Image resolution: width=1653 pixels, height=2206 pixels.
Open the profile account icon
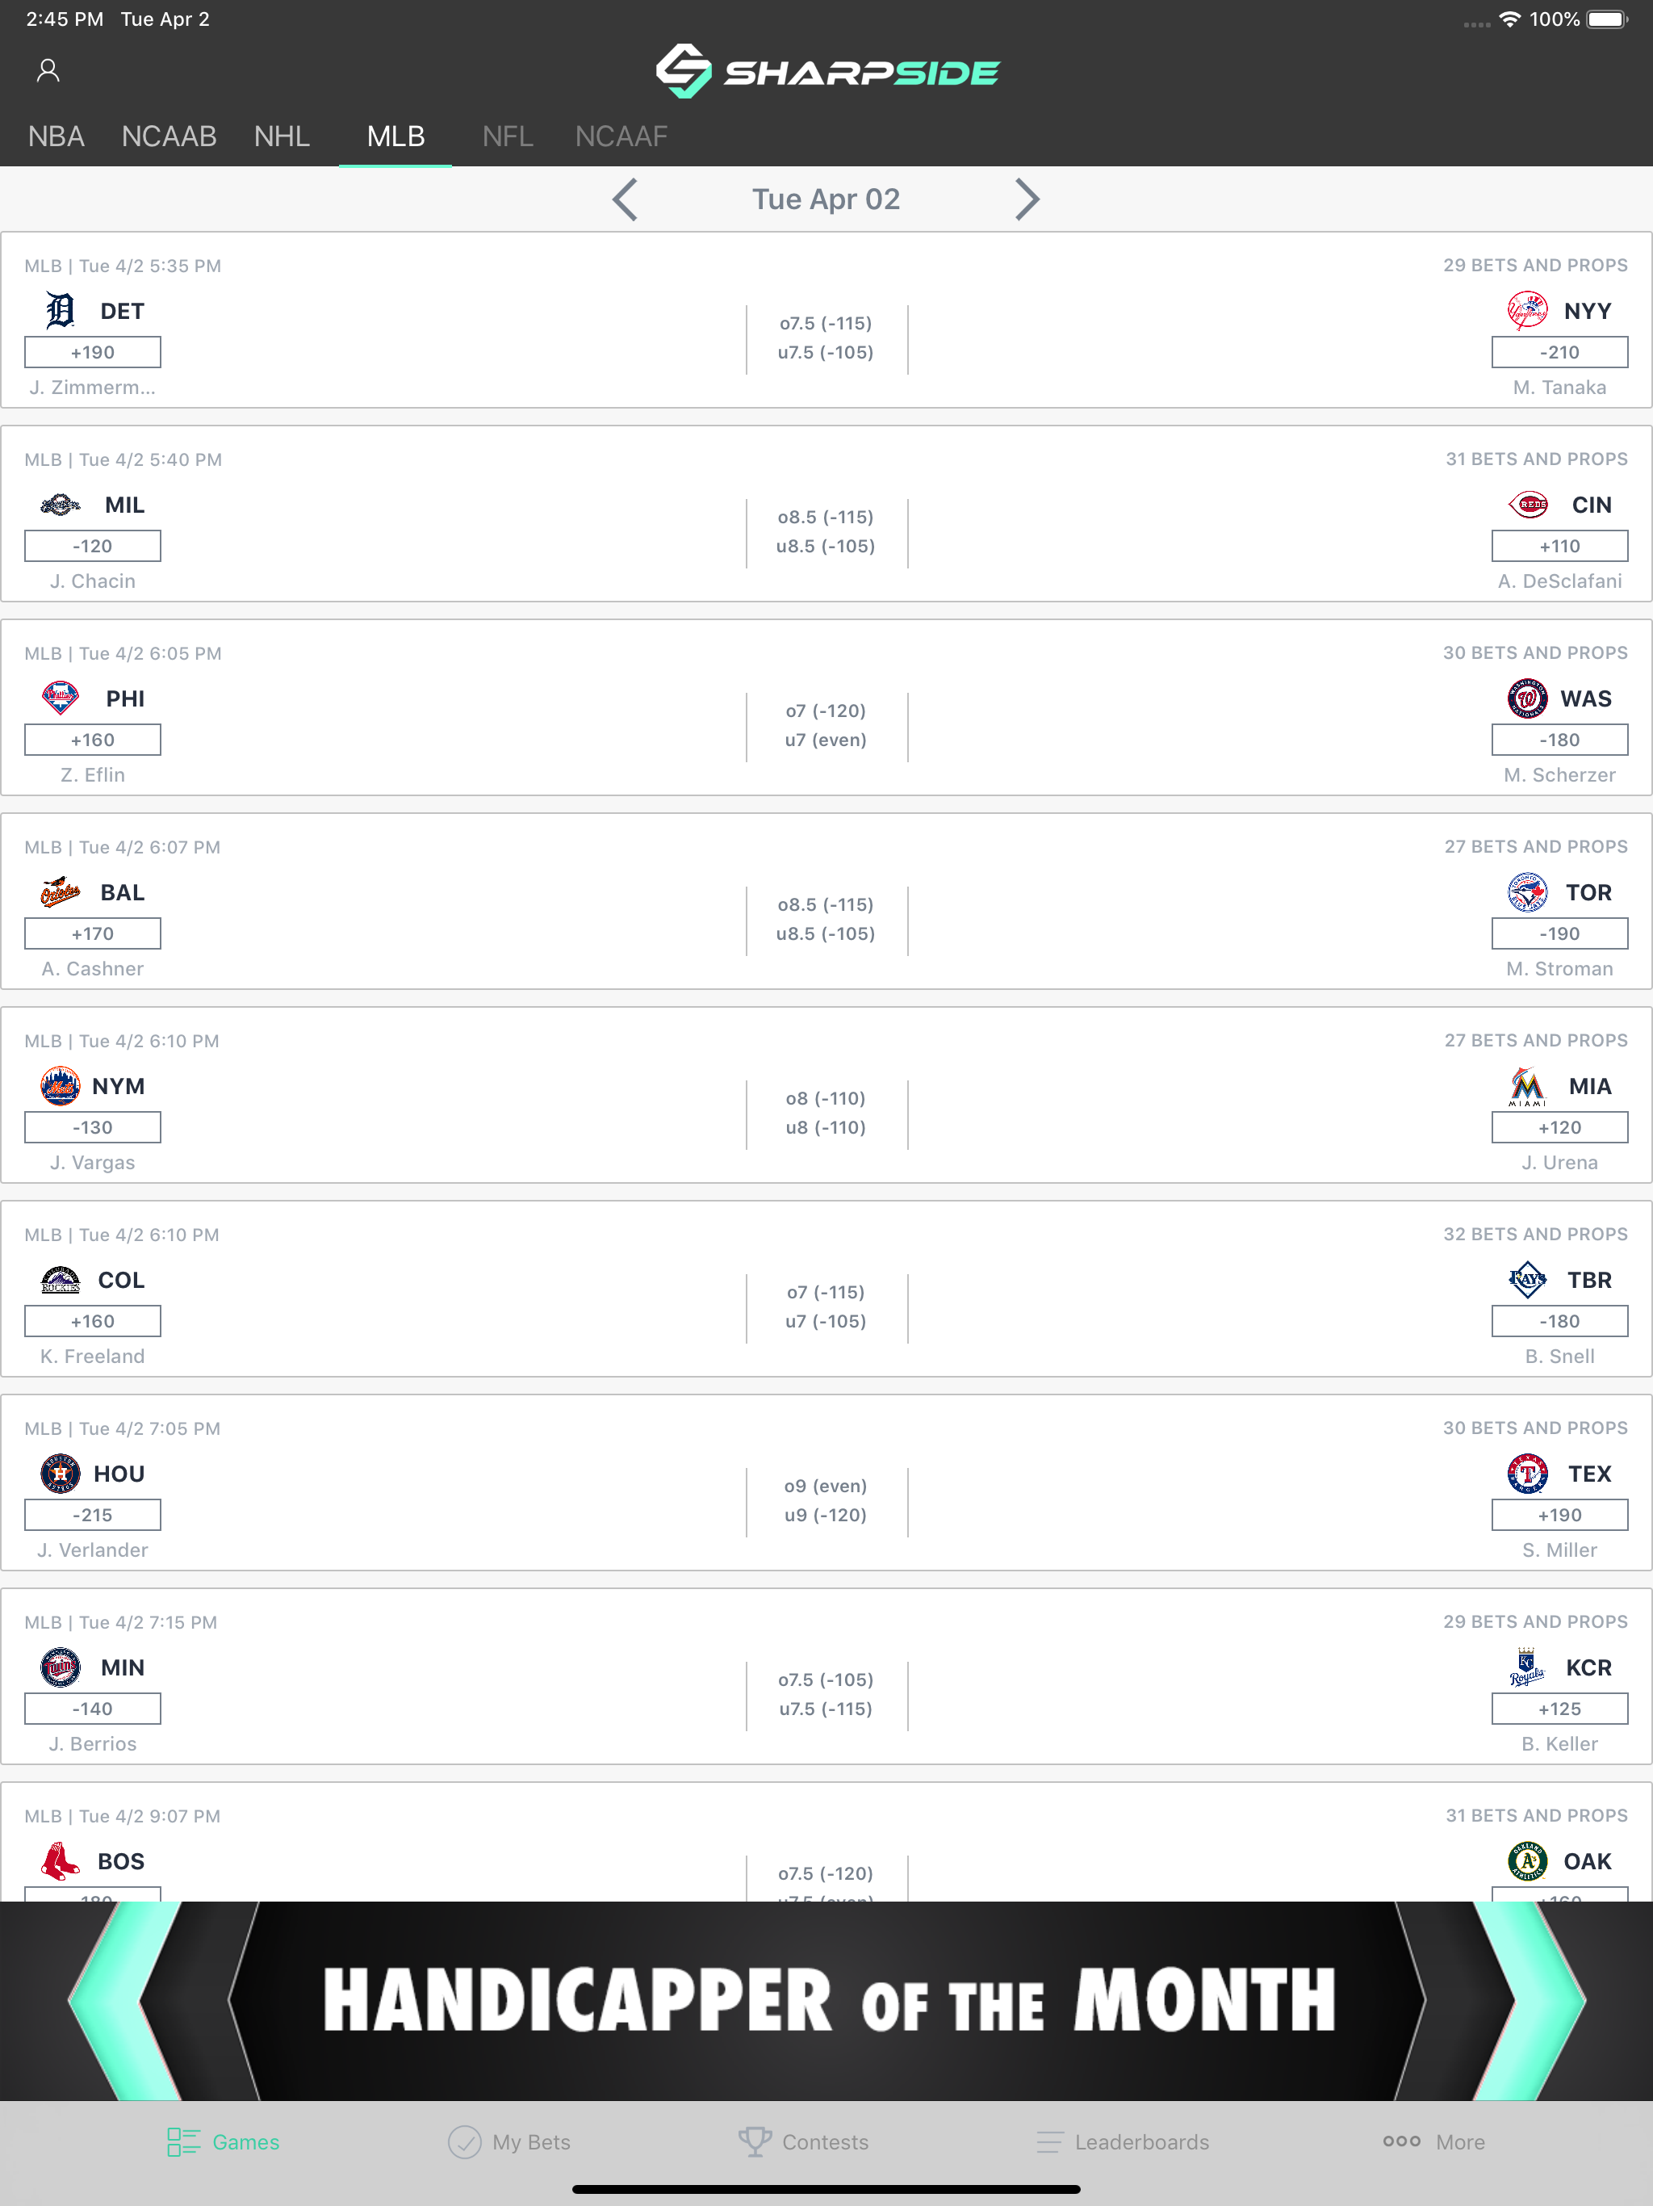click(47, 69)
